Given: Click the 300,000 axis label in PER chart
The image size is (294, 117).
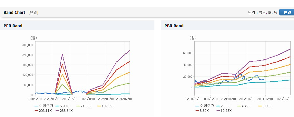Looking at the screenshot, I should point(28,45).
